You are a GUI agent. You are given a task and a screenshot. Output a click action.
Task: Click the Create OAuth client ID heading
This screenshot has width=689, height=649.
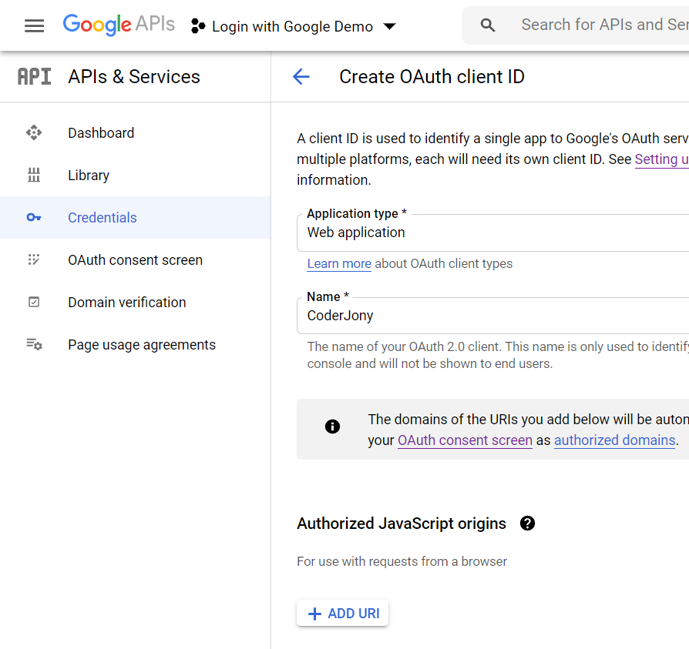coord(432,77)
